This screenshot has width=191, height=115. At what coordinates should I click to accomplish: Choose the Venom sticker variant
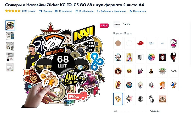(173, 57)
